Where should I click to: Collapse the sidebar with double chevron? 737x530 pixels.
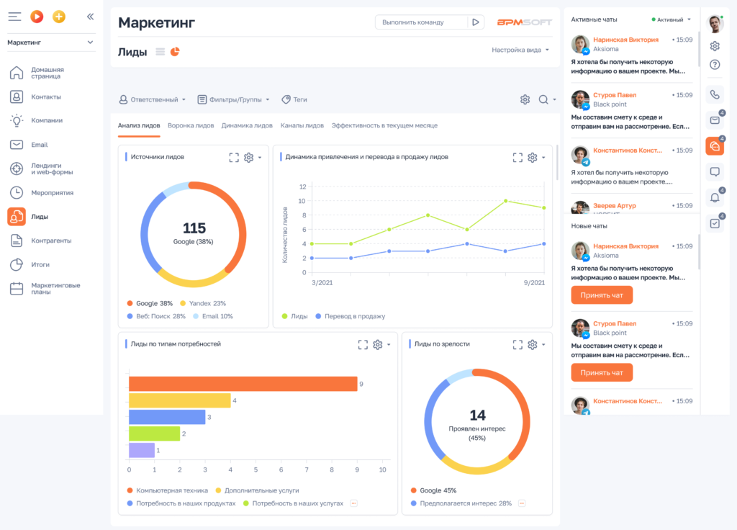pos(90,17)
